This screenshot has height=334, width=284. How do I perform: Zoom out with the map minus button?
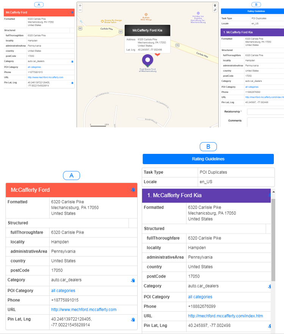point(80,10)
